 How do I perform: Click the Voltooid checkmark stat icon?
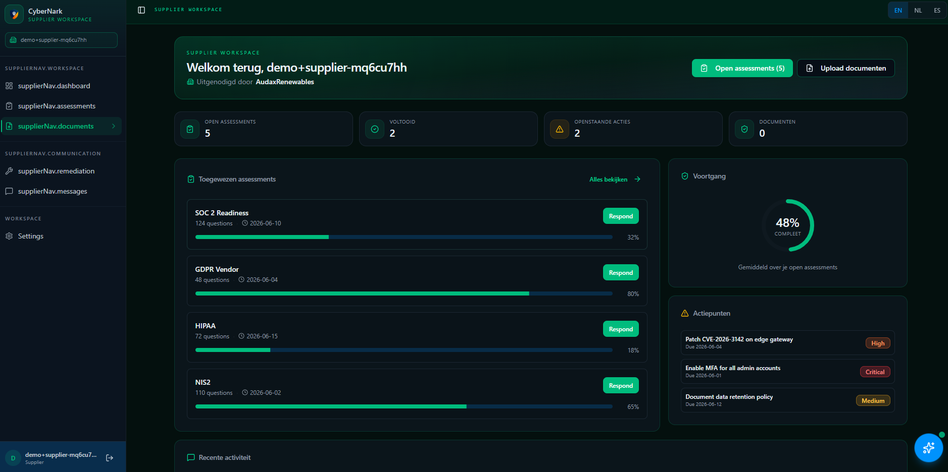(375, 129)
